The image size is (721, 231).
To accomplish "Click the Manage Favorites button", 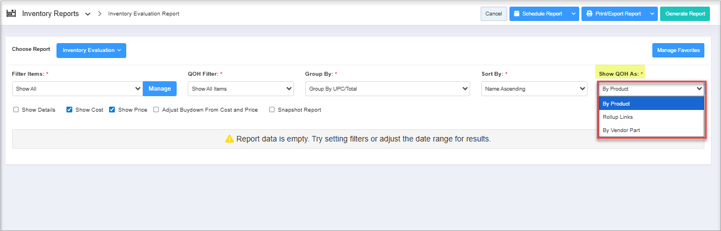I will 678,50.
